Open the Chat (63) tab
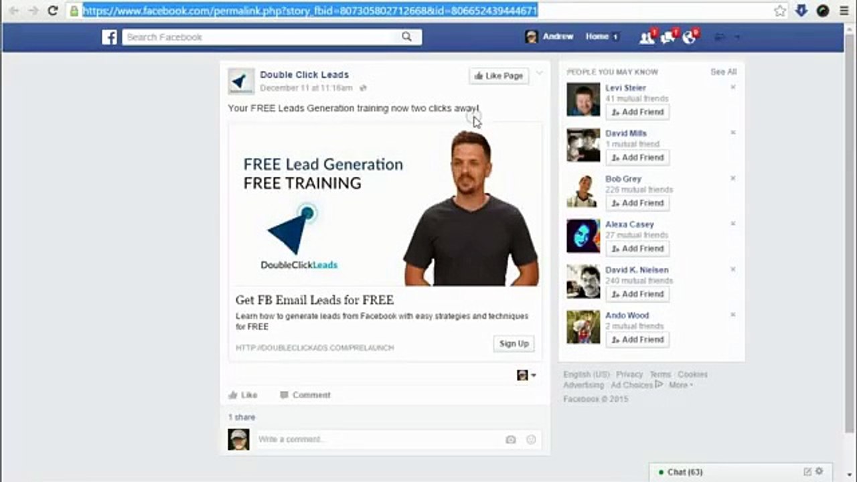 685,472
